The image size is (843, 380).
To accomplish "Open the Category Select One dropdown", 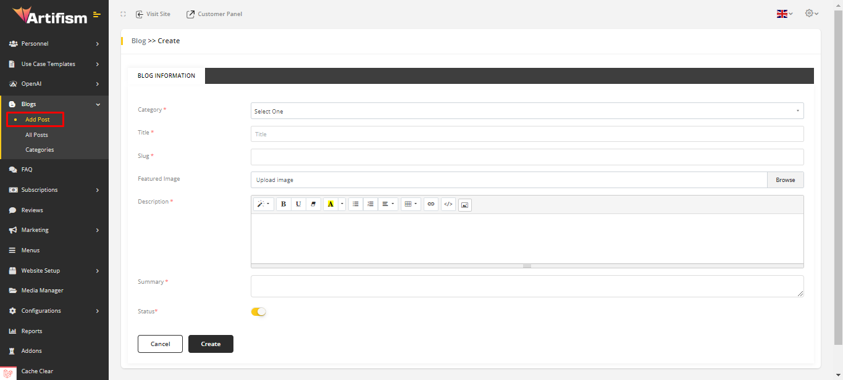I will pos(527,111).
